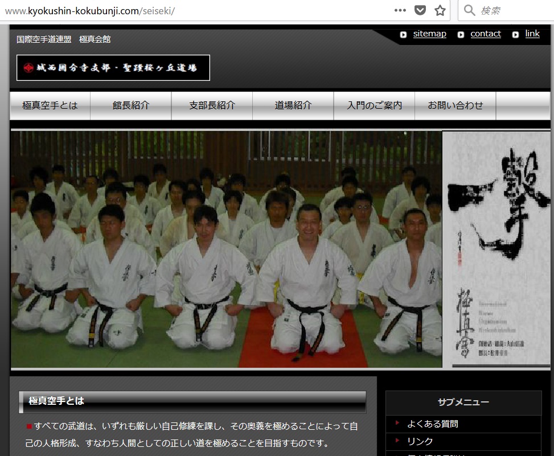This screenshot has width=554, height=456.
Task: Click red arrow beside よくある質問
Action: coord(397,422)
